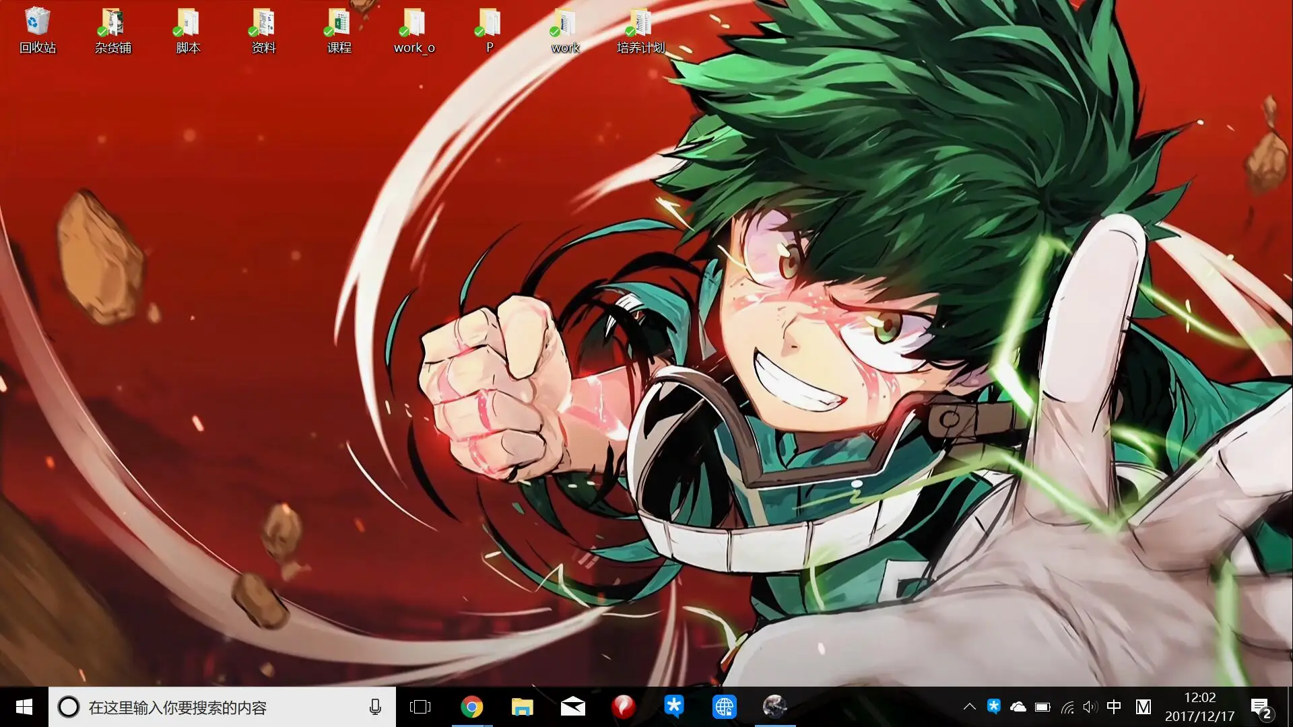
Task: Open the red swoosh app on taskbar
Action: coord(624,707)
